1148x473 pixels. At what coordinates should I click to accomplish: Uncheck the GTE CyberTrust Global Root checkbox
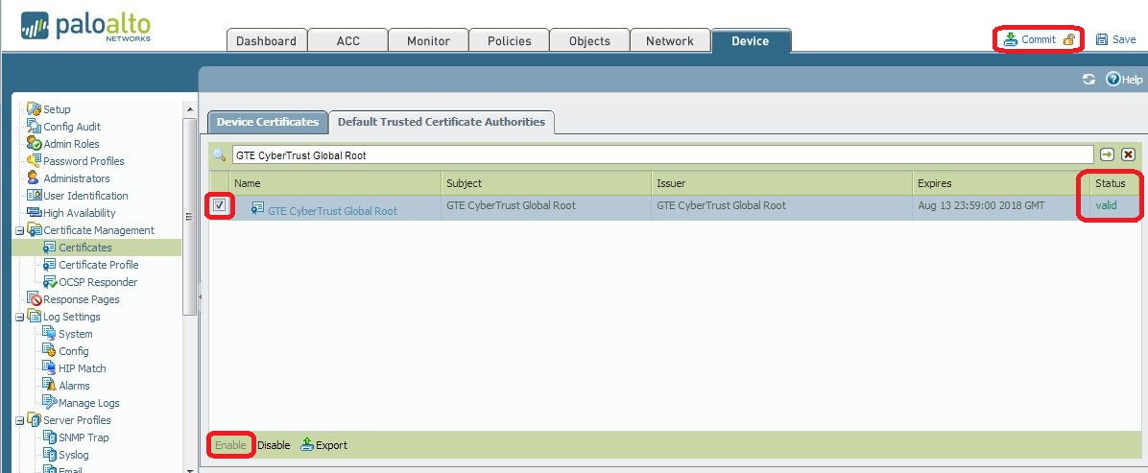[x=219, y=205]
